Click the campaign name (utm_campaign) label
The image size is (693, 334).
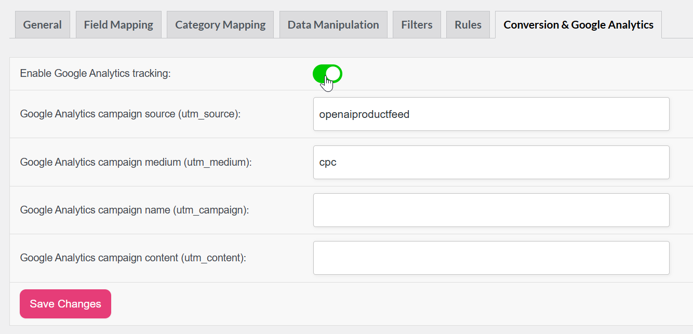point(134,210)
